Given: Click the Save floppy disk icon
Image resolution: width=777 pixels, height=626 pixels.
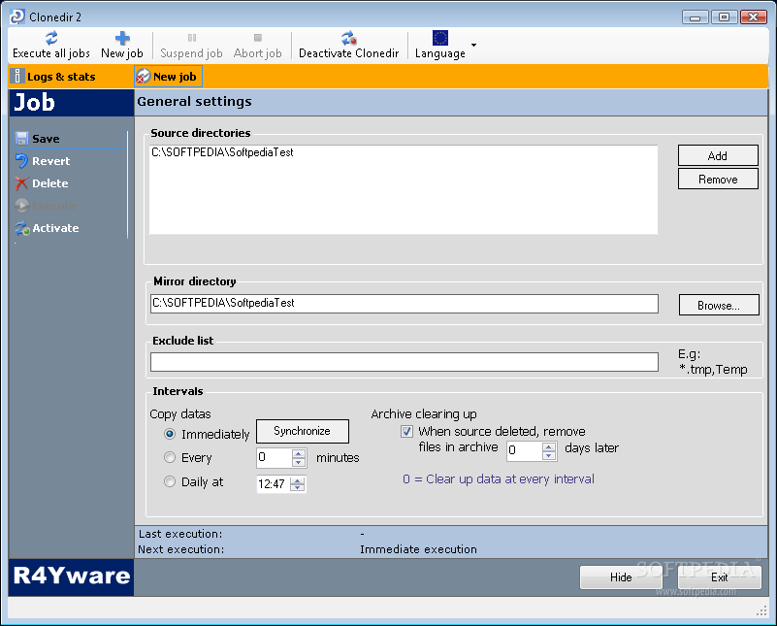Looking at the screenshot, I should point(21,139).
